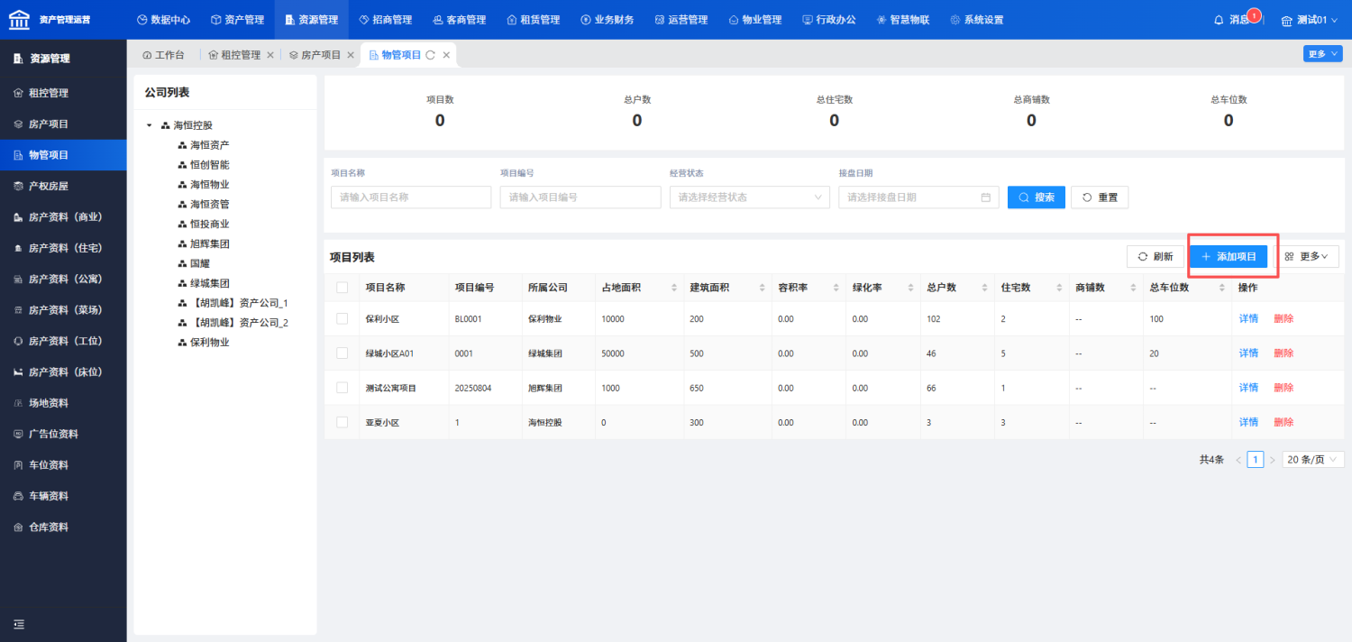Open 房产资料（商业） in the sidebar
This screenshot has height=642, width=1352.
point(63,217)
